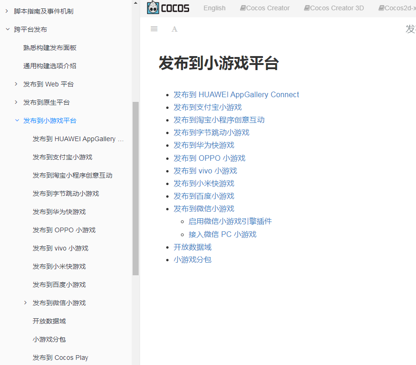Click the Cocos logo
Screen dimensions: 416x365
click(x=168, y=7)
